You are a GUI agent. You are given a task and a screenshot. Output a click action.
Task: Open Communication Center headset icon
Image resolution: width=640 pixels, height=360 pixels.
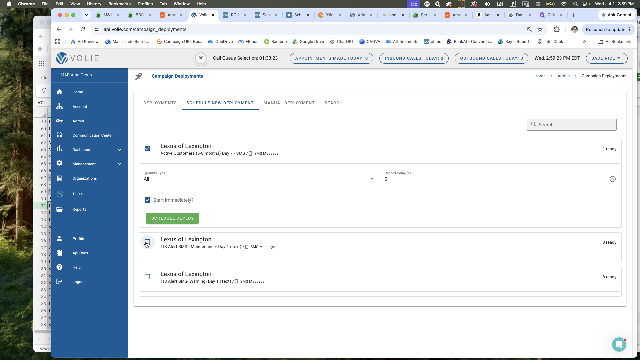(x=59, y=135)
